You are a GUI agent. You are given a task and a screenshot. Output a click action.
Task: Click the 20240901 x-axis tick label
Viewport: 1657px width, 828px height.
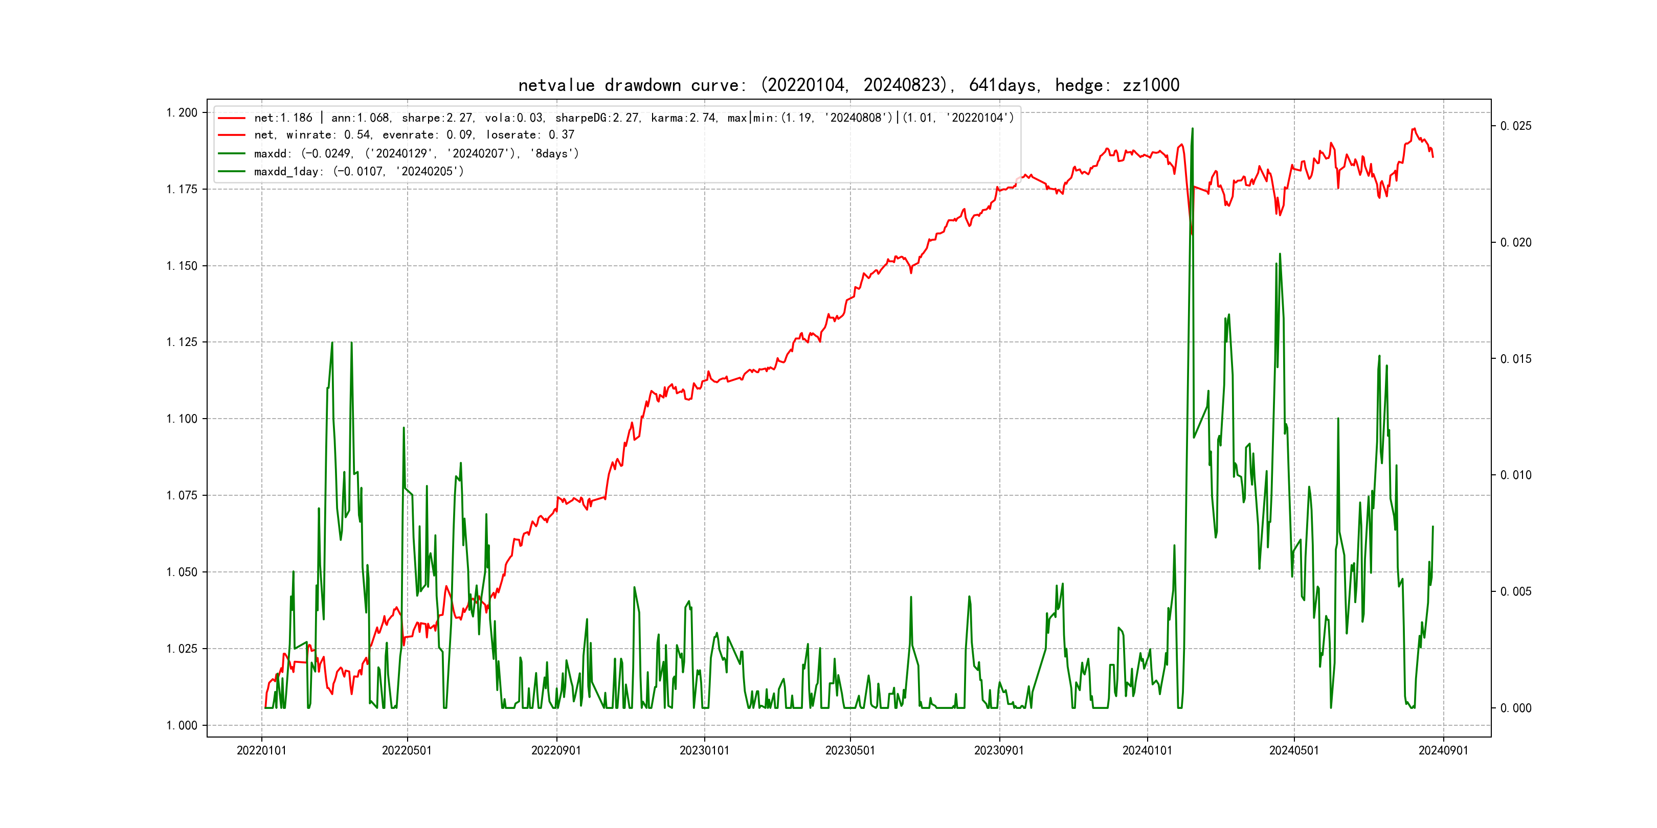tap(1443, 750)
